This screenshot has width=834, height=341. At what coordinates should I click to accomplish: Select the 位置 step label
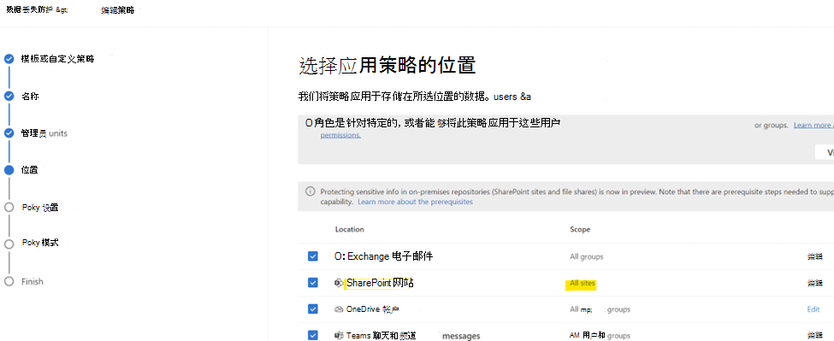point(30,171)
